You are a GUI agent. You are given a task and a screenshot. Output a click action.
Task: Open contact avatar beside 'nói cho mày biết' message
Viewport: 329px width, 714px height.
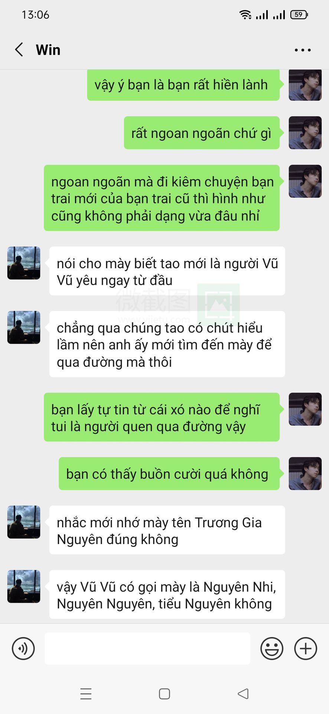(24, 263)
